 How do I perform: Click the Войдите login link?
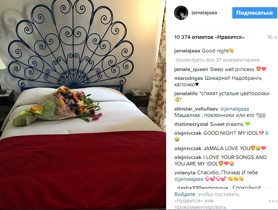click(185, 194)
